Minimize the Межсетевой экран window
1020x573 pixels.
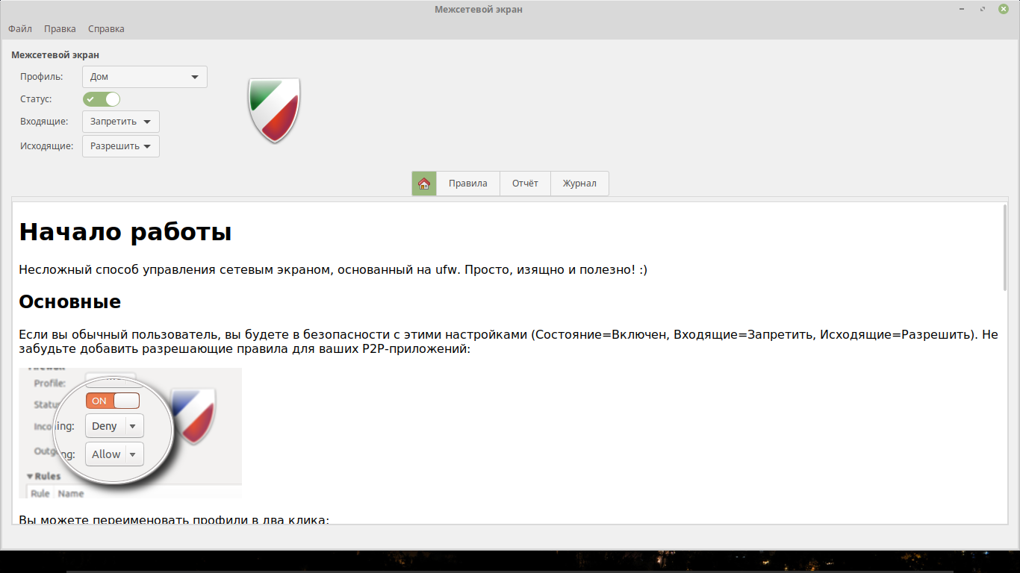[963, 9]
